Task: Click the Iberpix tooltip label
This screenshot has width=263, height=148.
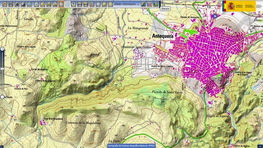Action: tap(165, 9)
